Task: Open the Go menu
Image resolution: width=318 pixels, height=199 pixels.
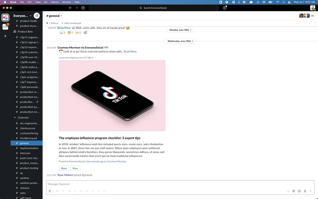Action: point(45,2)
